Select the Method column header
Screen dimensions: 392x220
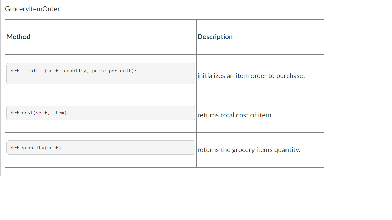click(x=18, y=37)
